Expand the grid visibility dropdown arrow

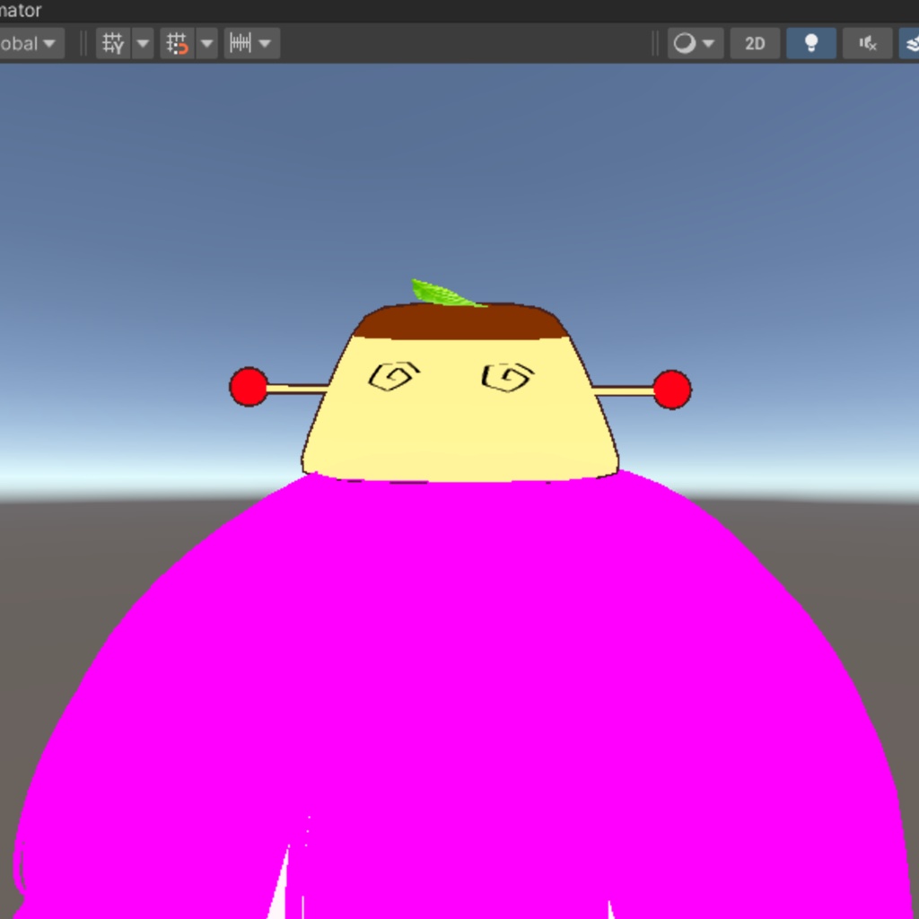144,43
